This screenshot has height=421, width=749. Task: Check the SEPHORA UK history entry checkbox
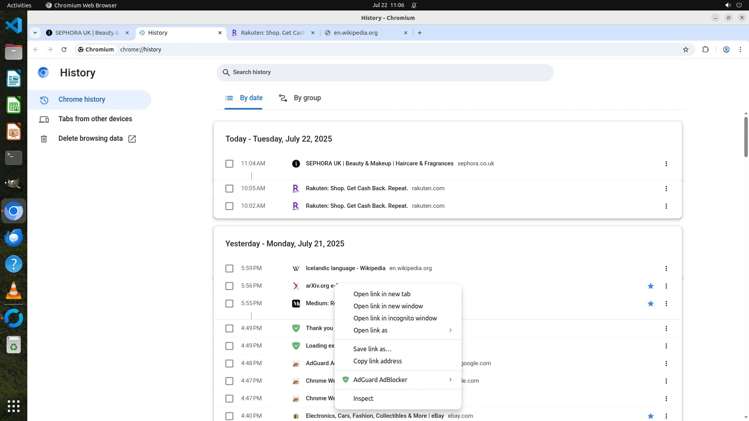[229, 164]
